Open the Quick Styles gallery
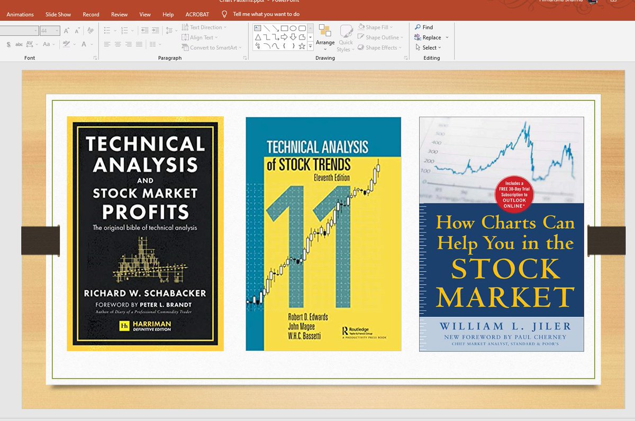Viewport: 635px width, 421px height. click(x=346, y=38)
